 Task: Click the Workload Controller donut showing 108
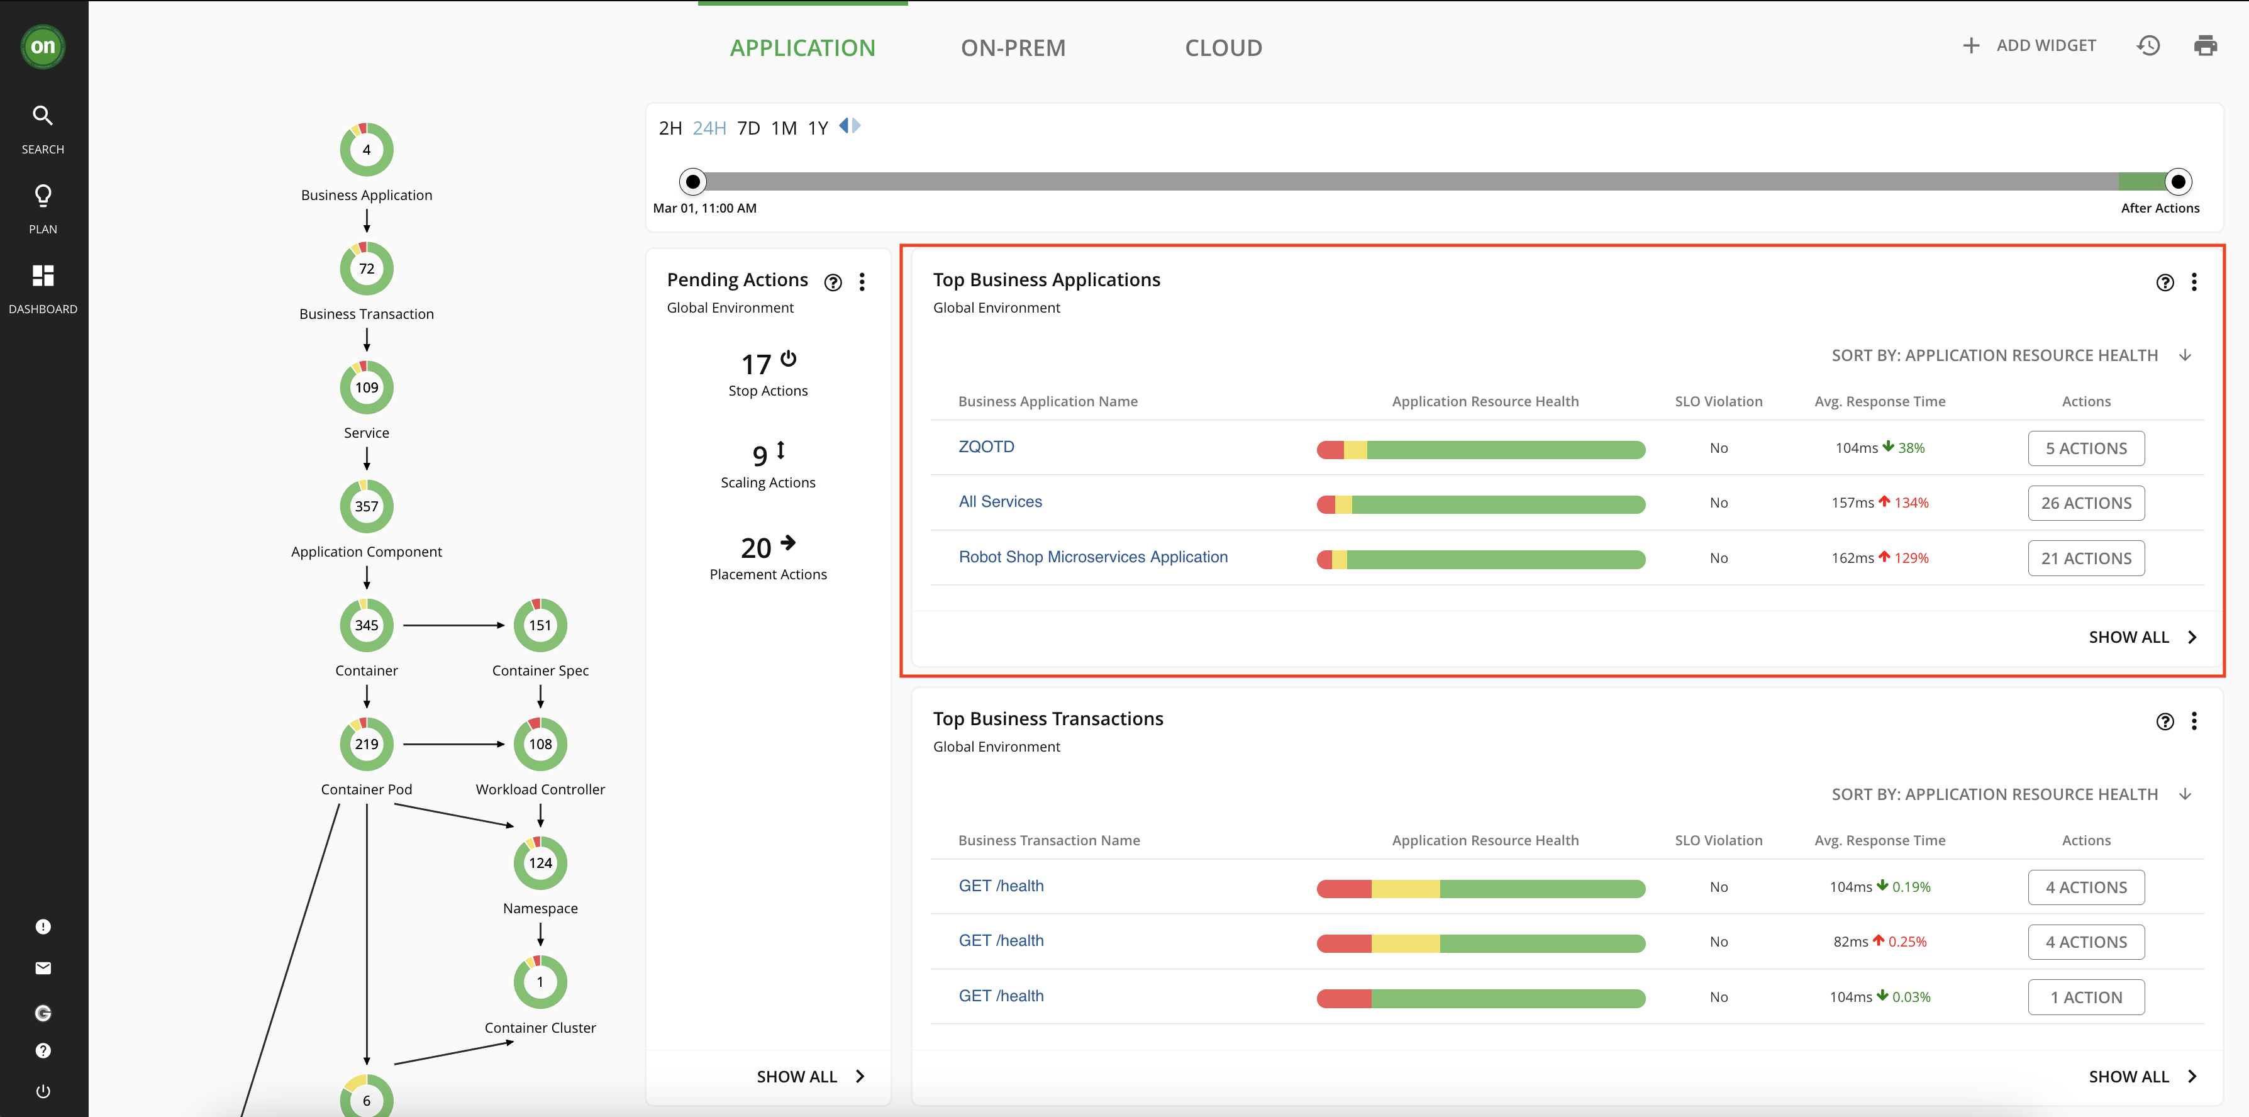click(540, 744)
